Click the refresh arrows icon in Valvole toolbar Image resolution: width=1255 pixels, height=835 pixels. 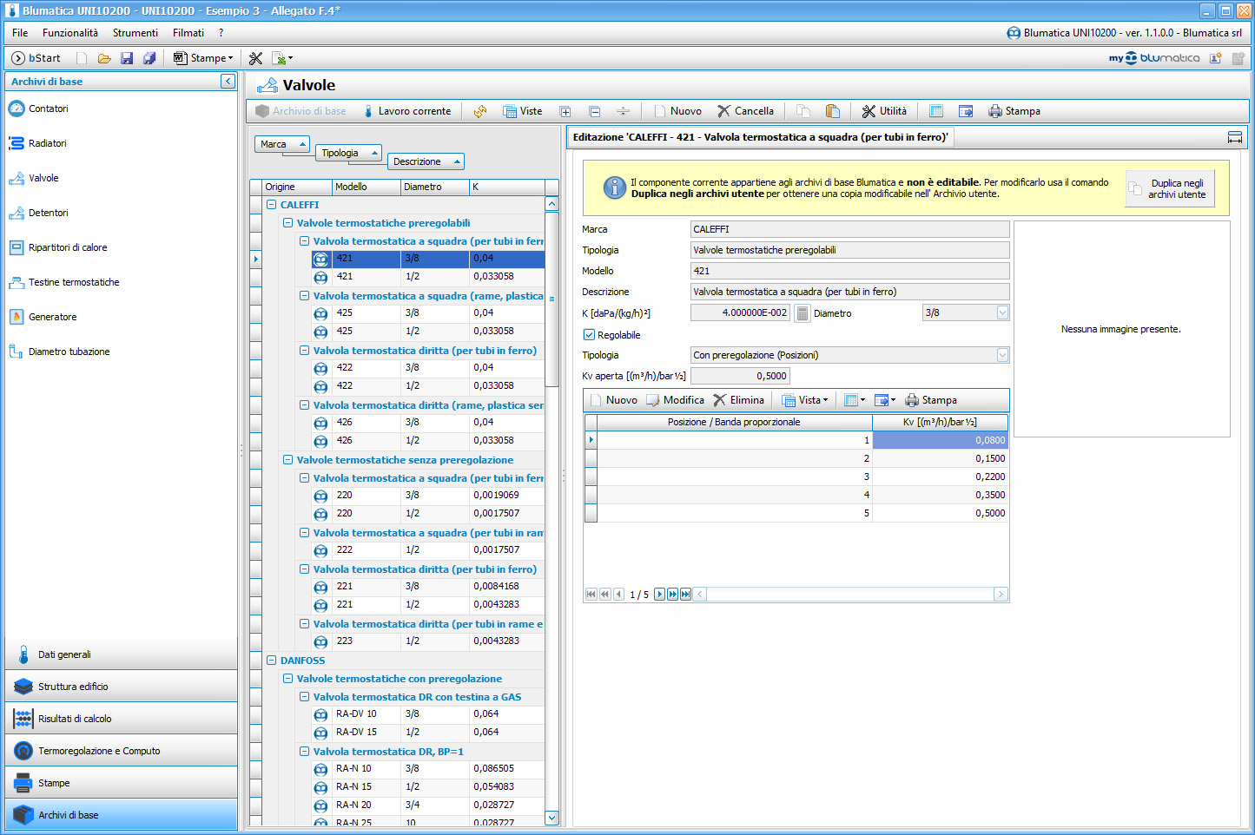tap(480, 111)
